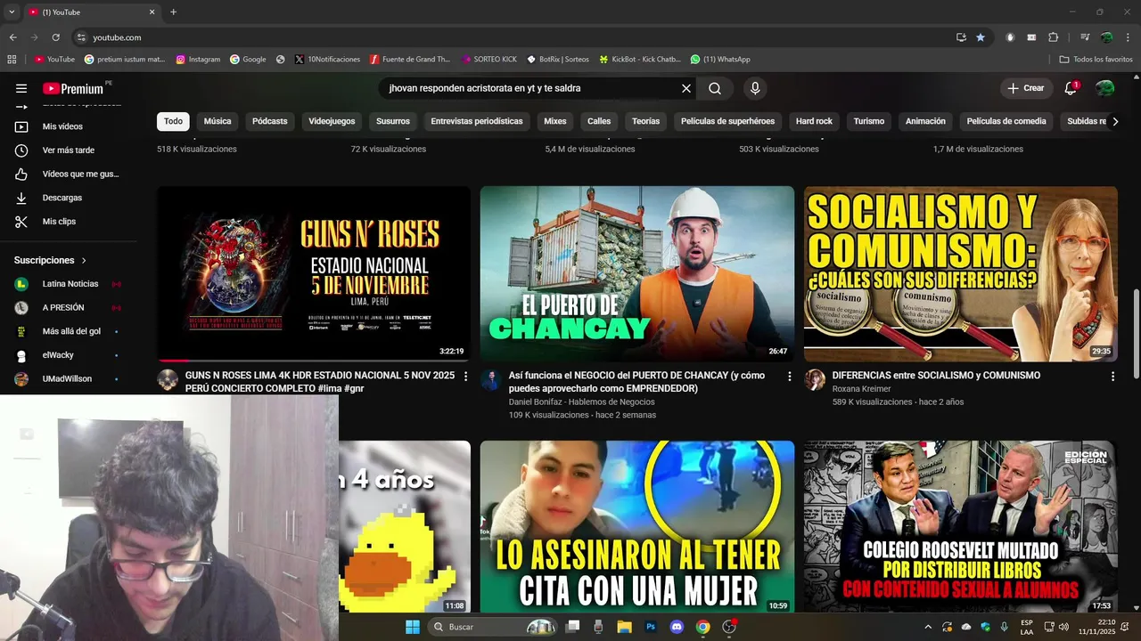Open a new browser tab
This screenshot has height=641, width=1141.
point(173,12)
